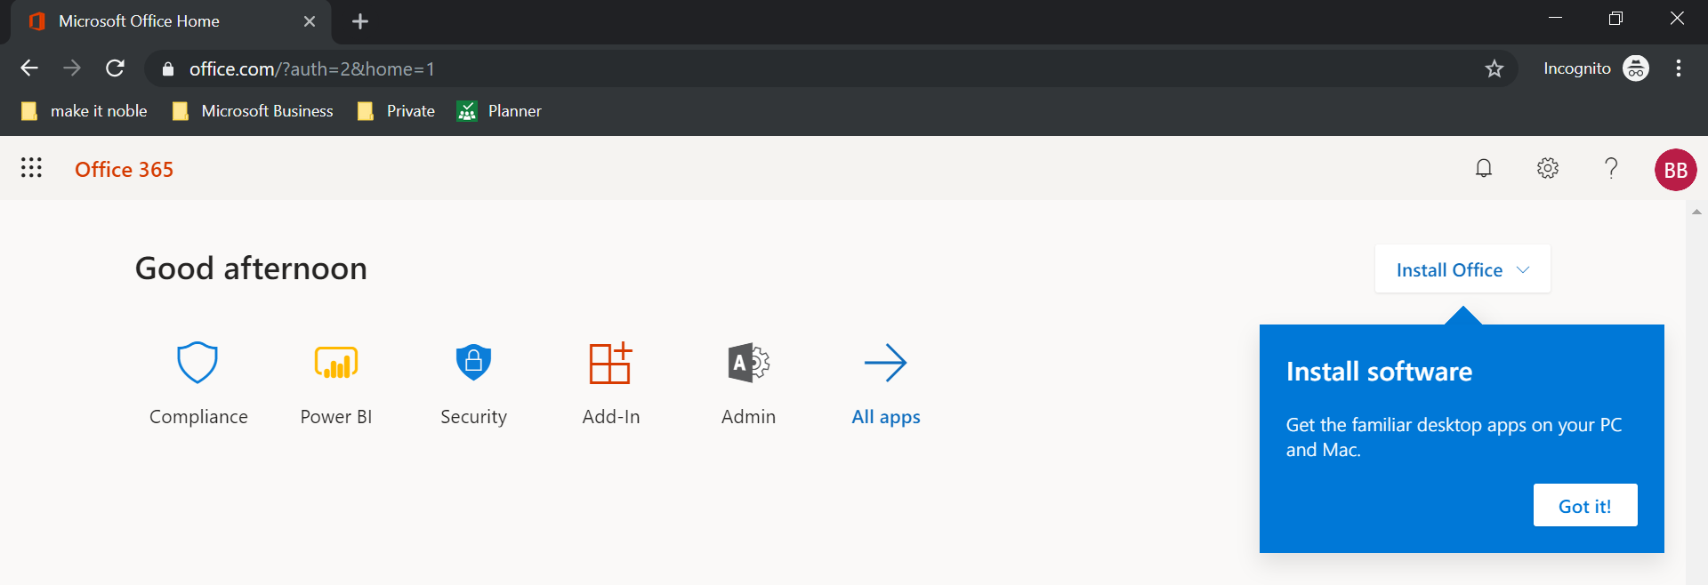Open the Add-In app tile
The height and width of the screenshot is (585, 1708).
pos(610,363)
